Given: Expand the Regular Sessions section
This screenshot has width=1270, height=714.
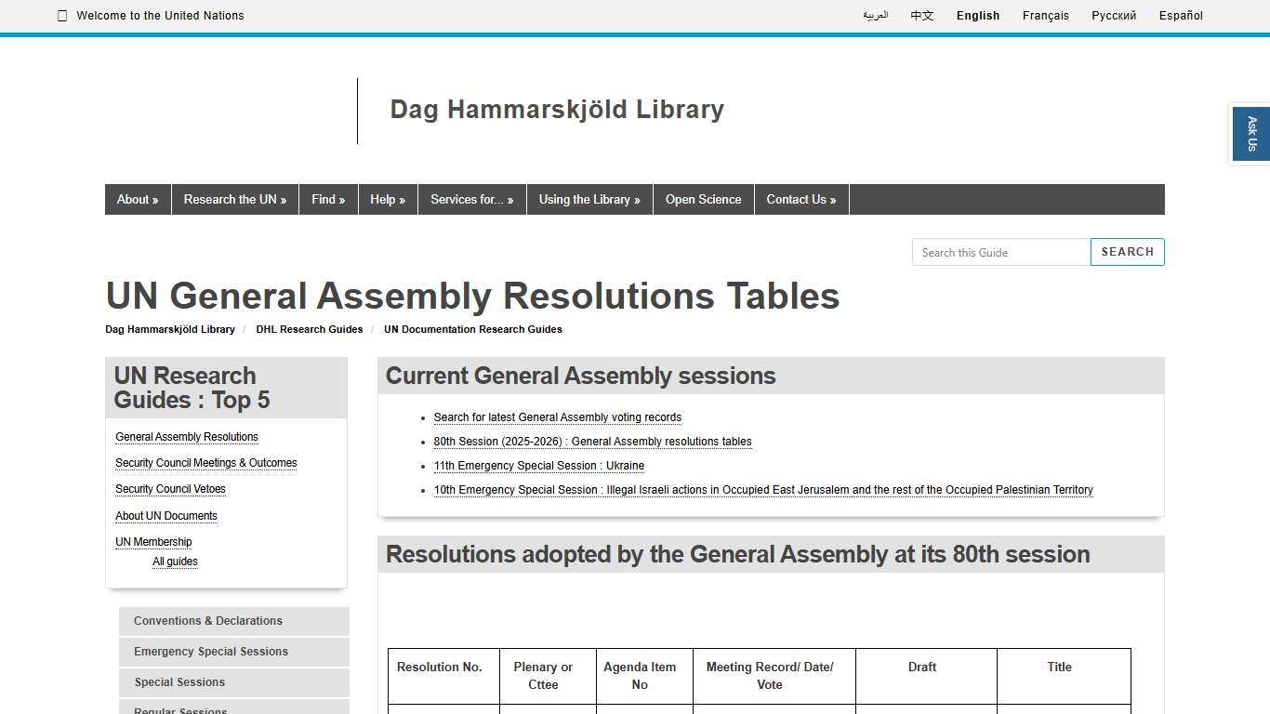Looking at the screenshot, I should tap(180, 710).
